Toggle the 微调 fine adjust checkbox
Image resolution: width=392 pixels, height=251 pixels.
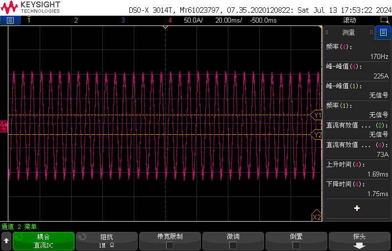(x=233, y=245)
